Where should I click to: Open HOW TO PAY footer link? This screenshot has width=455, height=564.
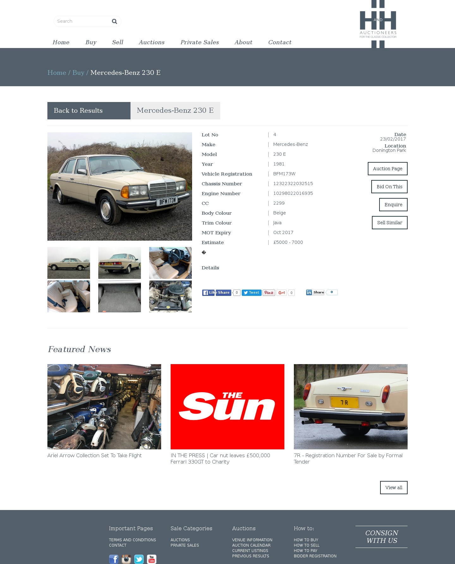306,551
